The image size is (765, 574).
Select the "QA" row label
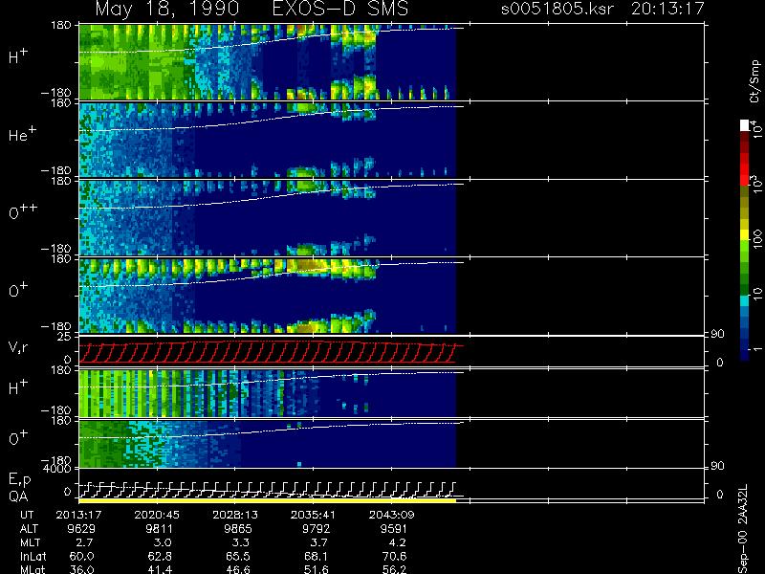pos(18,496)
